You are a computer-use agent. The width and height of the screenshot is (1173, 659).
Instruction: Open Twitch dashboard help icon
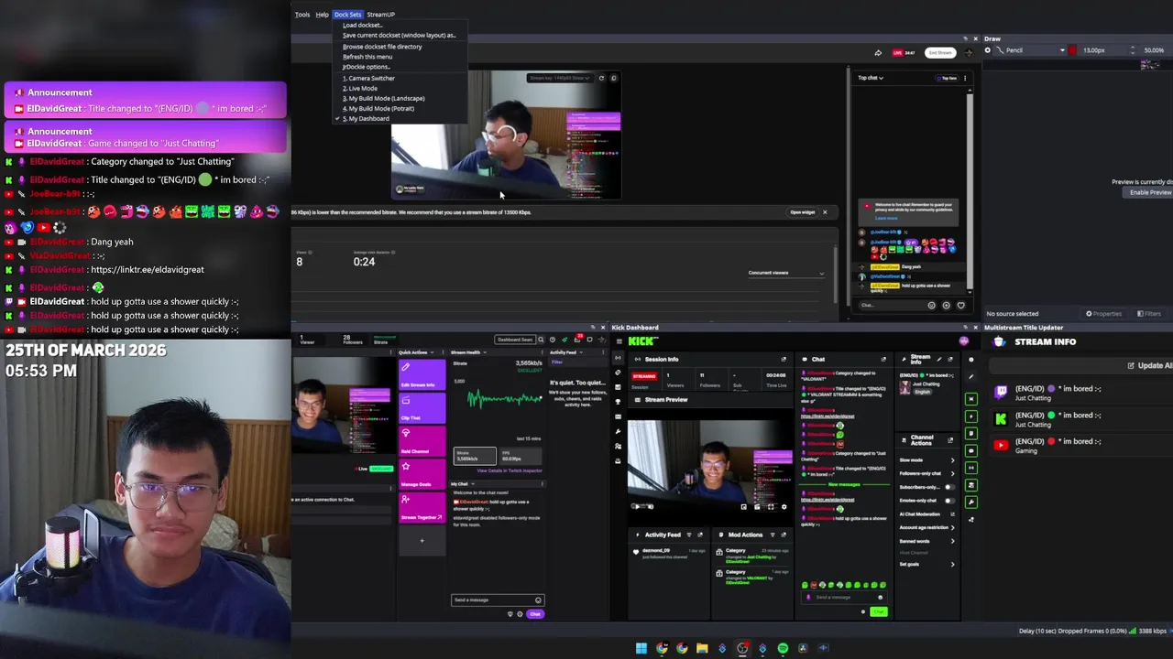coord(552,340)
